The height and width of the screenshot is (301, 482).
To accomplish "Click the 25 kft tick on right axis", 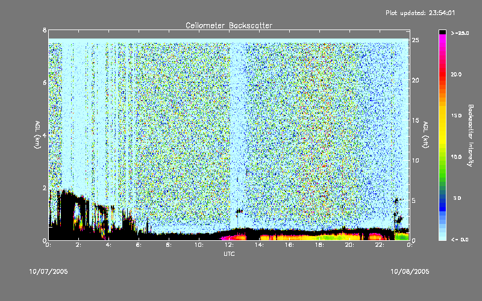I will tap(416, 40).
